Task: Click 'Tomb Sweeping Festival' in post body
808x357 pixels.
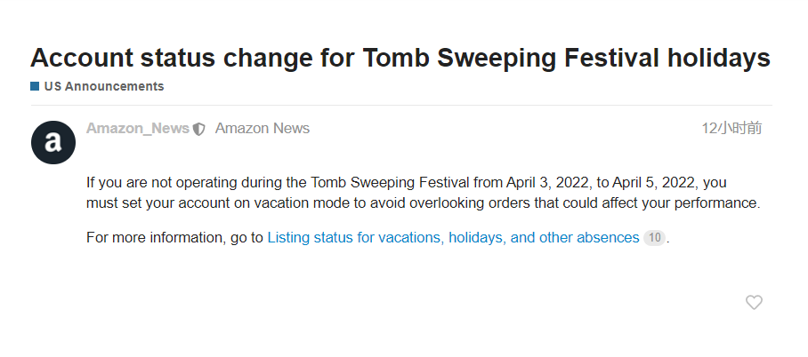Action: 390,183
